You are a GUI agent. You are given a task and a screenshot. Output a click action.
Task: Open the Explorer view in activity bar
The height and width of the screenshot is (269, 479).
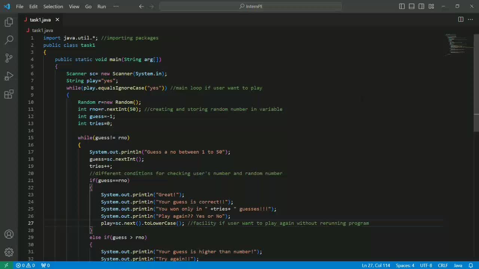9,22
